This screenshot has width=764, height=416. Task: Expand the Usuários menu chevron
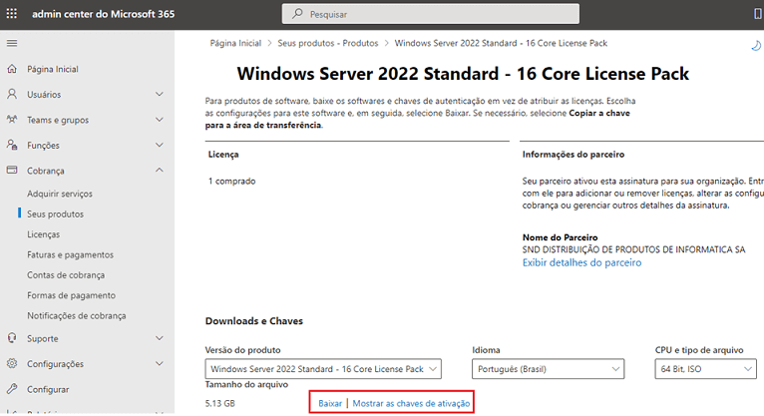point(159,94)
